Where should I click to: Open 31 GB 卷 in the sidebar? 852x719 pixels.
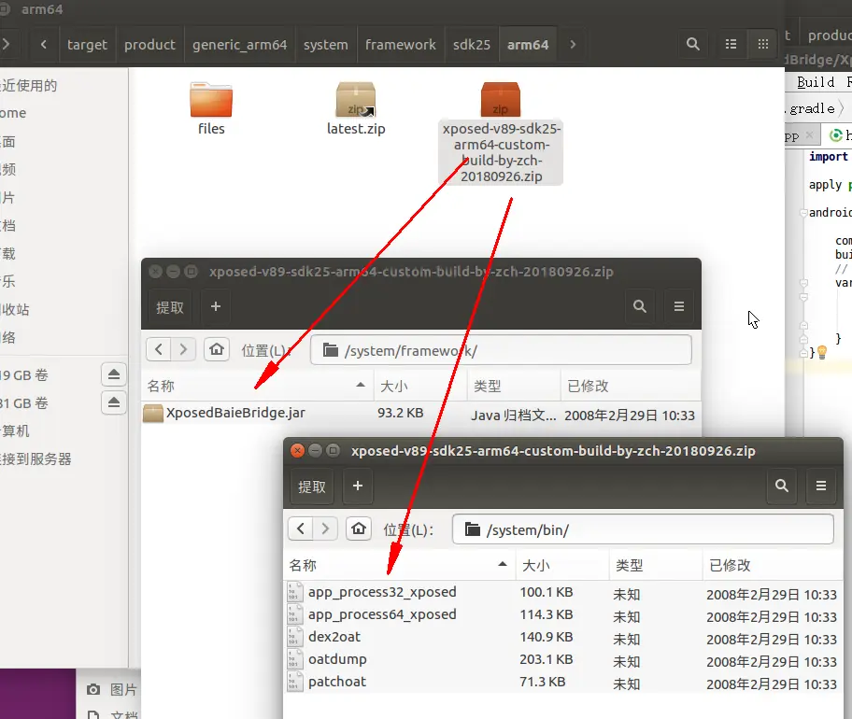(x=24, y=403)
